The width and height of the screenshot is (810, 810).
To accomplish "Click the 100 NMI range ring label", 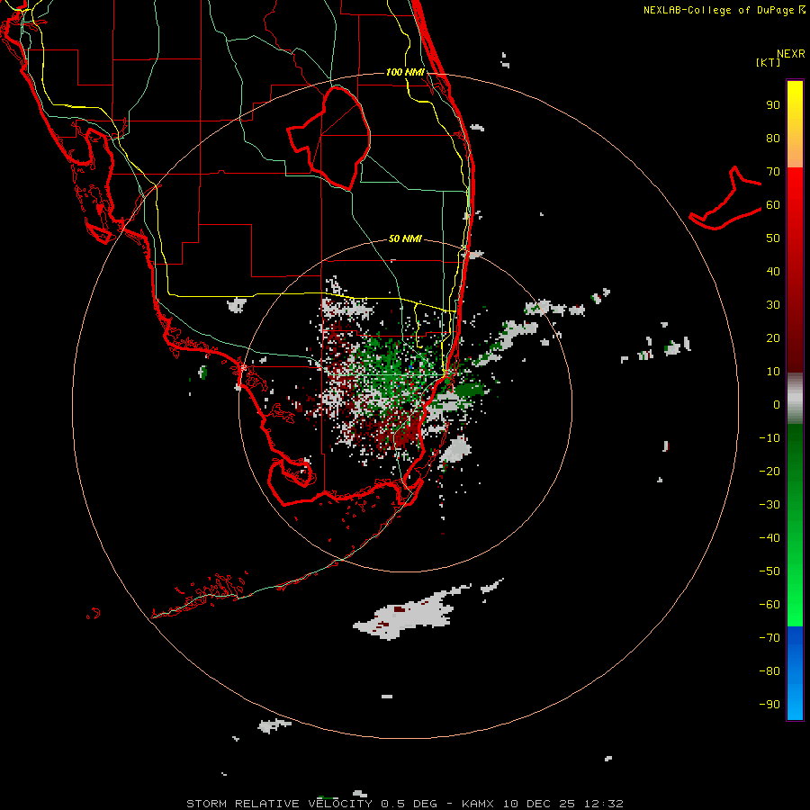I will coord(406,72).
